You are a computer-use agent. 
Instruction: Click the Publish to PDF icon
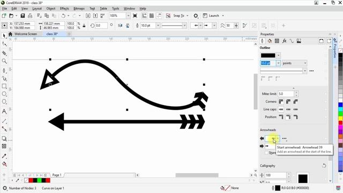coord(102,16)
